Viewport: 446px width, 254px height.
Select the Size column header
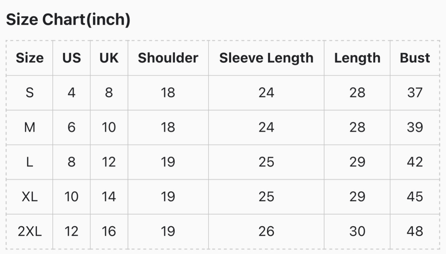(x=30, y=58)
